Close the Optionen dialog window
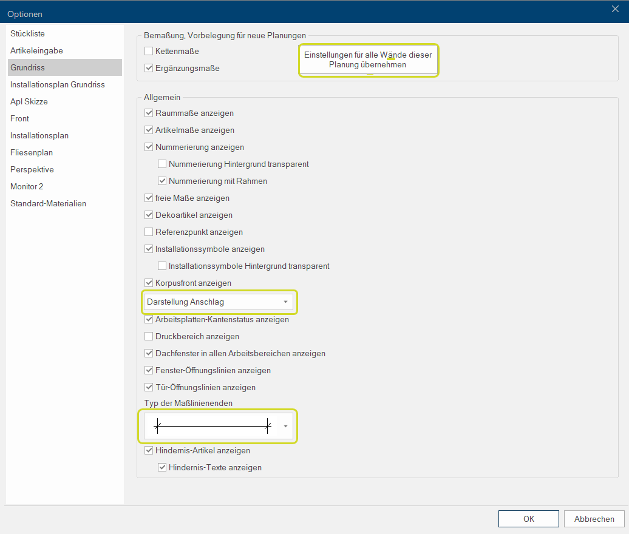629x534 pixels. 614,8
